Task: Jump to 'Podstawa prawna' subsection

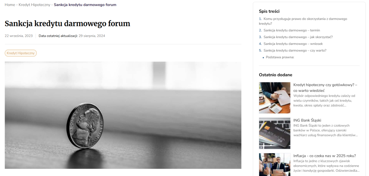Action: tap(280, 57)
